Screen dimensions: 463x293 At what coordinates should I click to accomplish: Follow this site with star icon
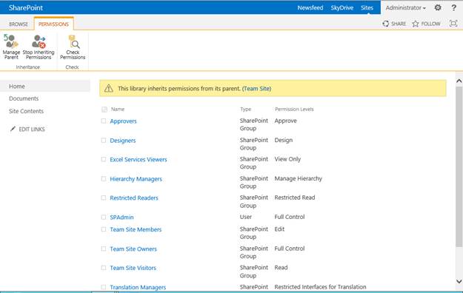coord(416,24)
